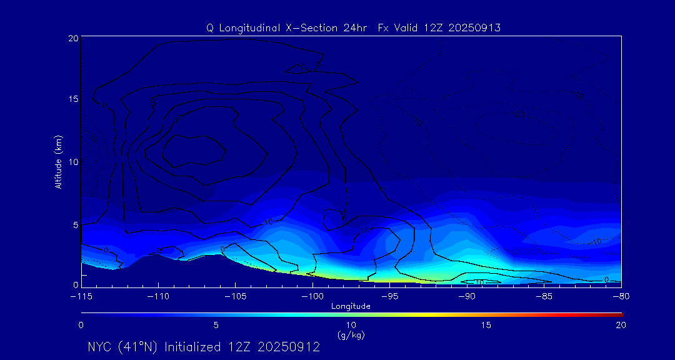Click the "(g/kg)" colorbar units label
The image size is (675, 360).
point(351,335)
